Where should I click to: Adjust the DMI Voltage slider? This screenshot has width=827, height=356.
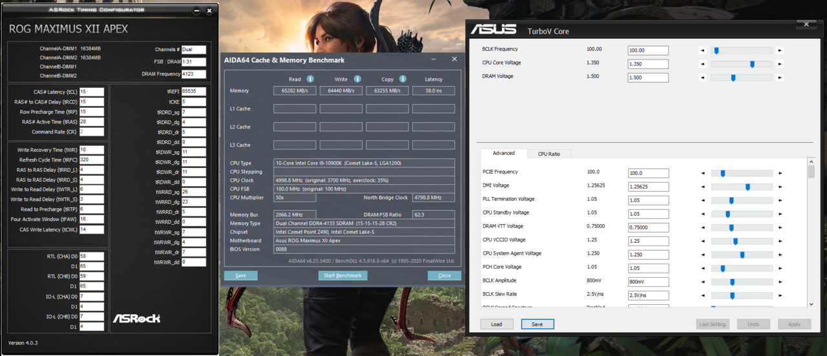click(742, 187)
